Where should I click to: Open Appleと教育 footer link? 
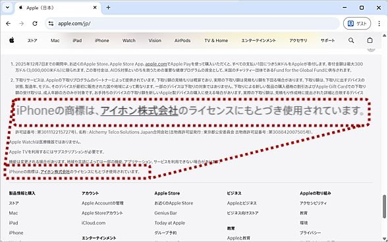click(x=238, y=238)
